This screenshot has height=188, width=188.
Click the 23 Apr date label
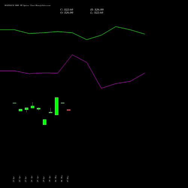[26, 179]
